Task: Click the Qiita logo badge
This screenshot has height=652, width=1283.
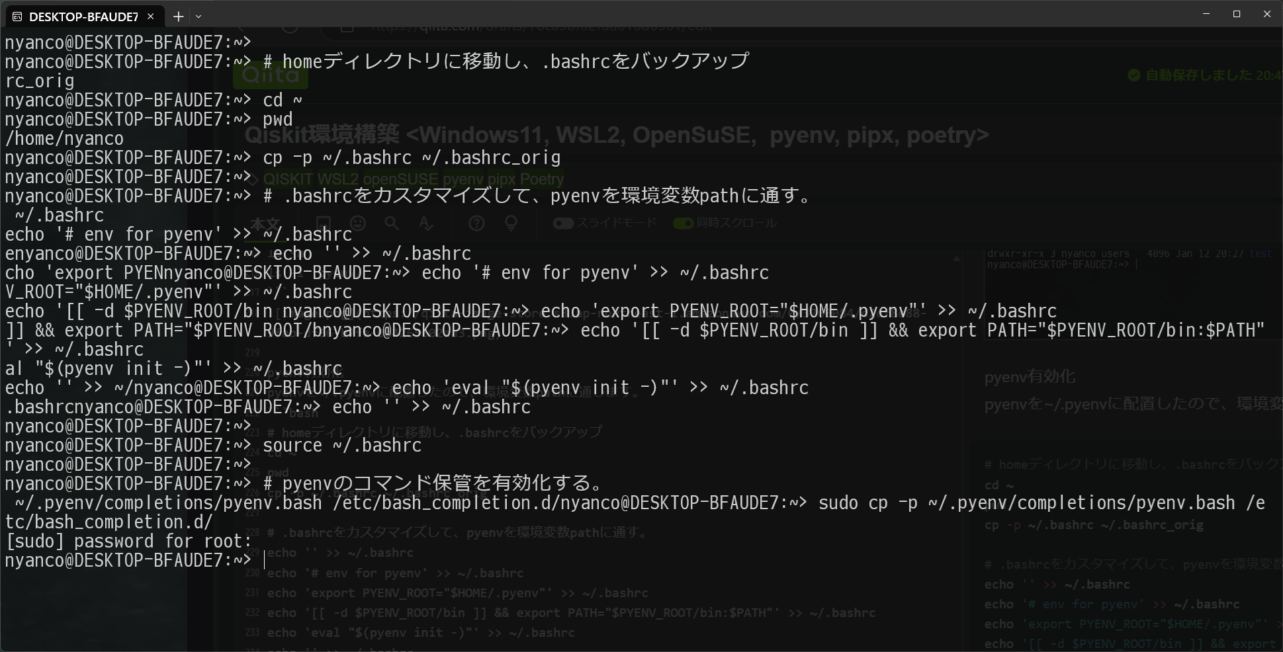Action: (270, 74)
